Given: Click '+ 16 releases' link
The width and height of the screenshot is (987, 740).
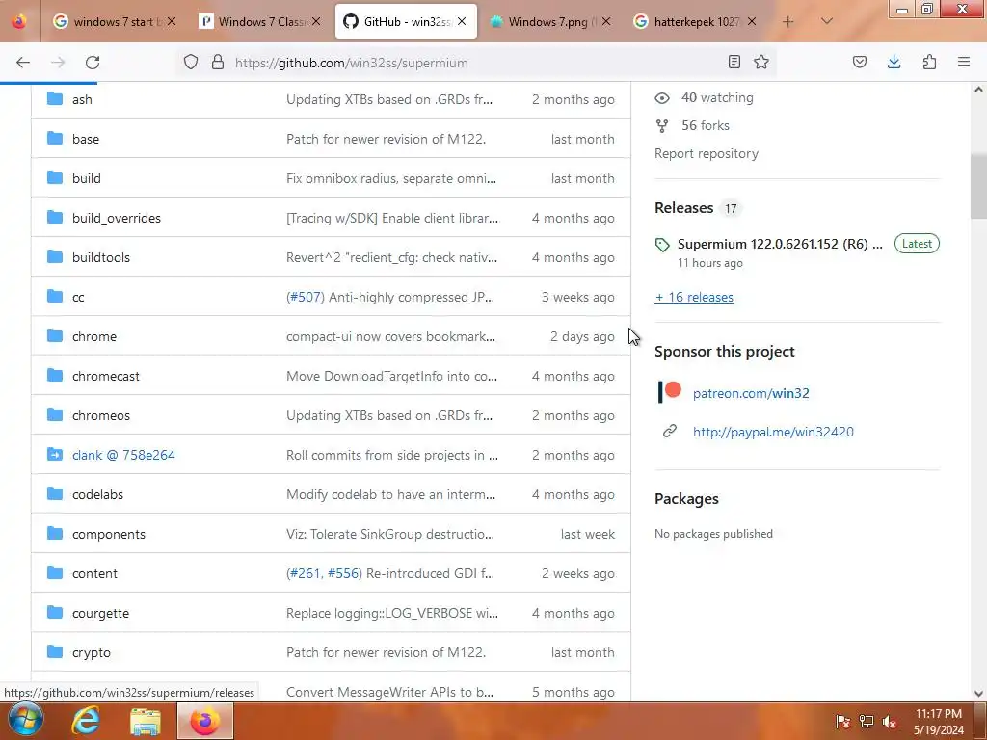Looking at the screenshot, I should 694,297.
